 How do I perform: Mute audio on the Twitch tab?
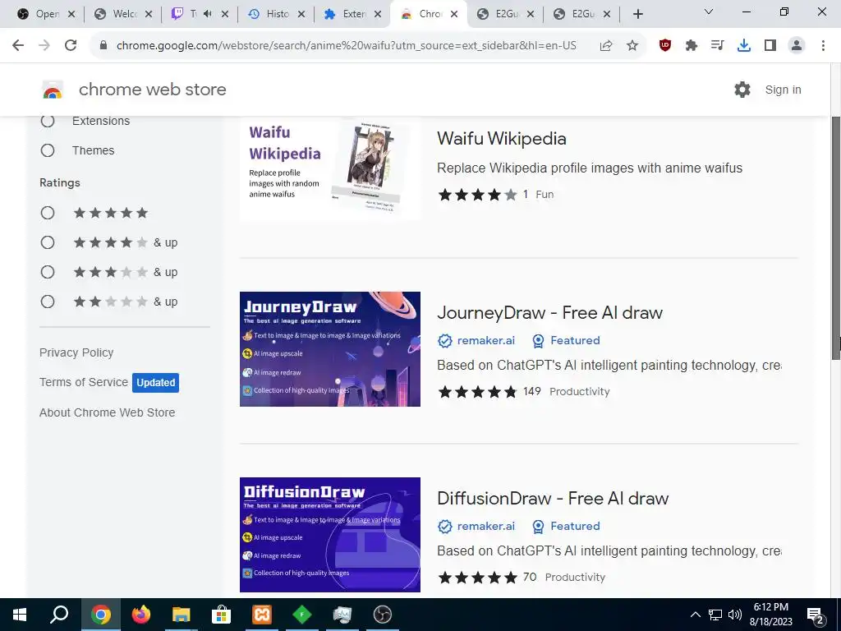pyautogui.click(x=208, y=14)
